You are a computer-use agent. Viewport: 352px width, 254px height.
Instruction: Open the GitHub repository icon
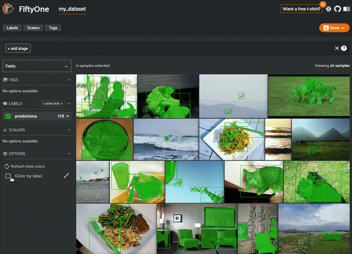pos(338,9)
